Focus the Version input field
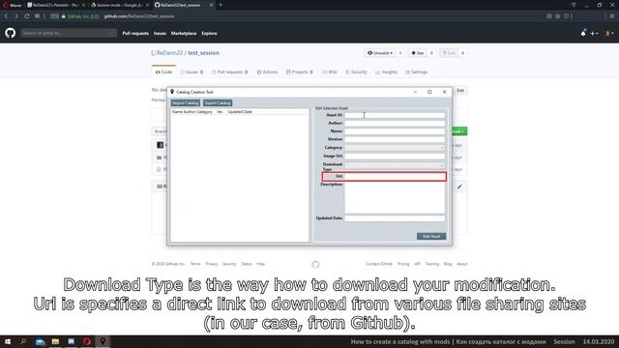619x348 pixels. [395, 139]
